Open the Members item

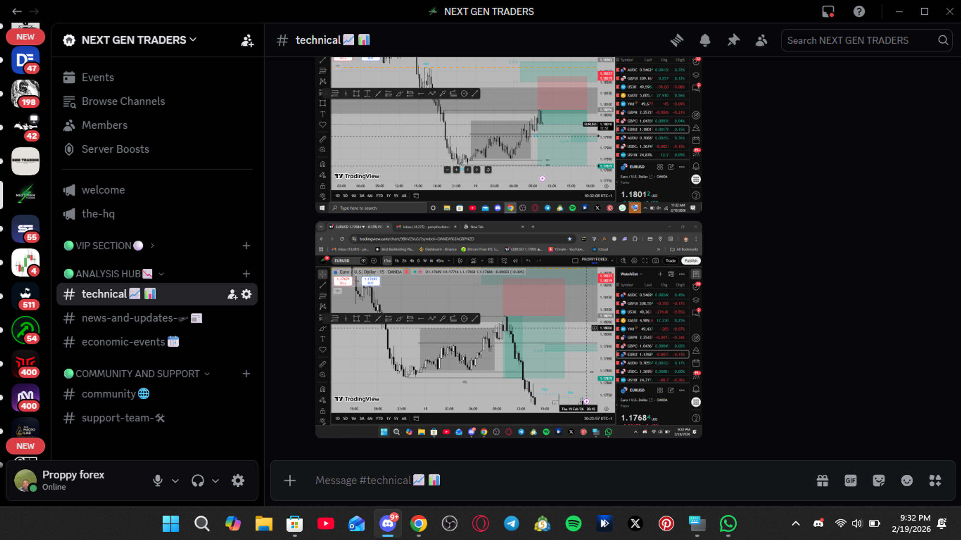(157, 125)
